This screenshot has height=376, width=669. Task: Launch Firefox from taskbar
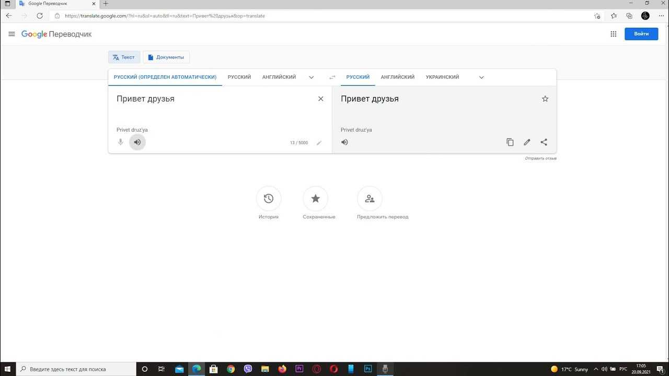pyautogui.click(x=282, y=369)
